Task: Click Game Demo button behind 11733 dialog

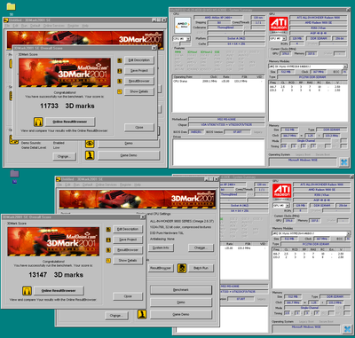Action: [x=129, y=155]
